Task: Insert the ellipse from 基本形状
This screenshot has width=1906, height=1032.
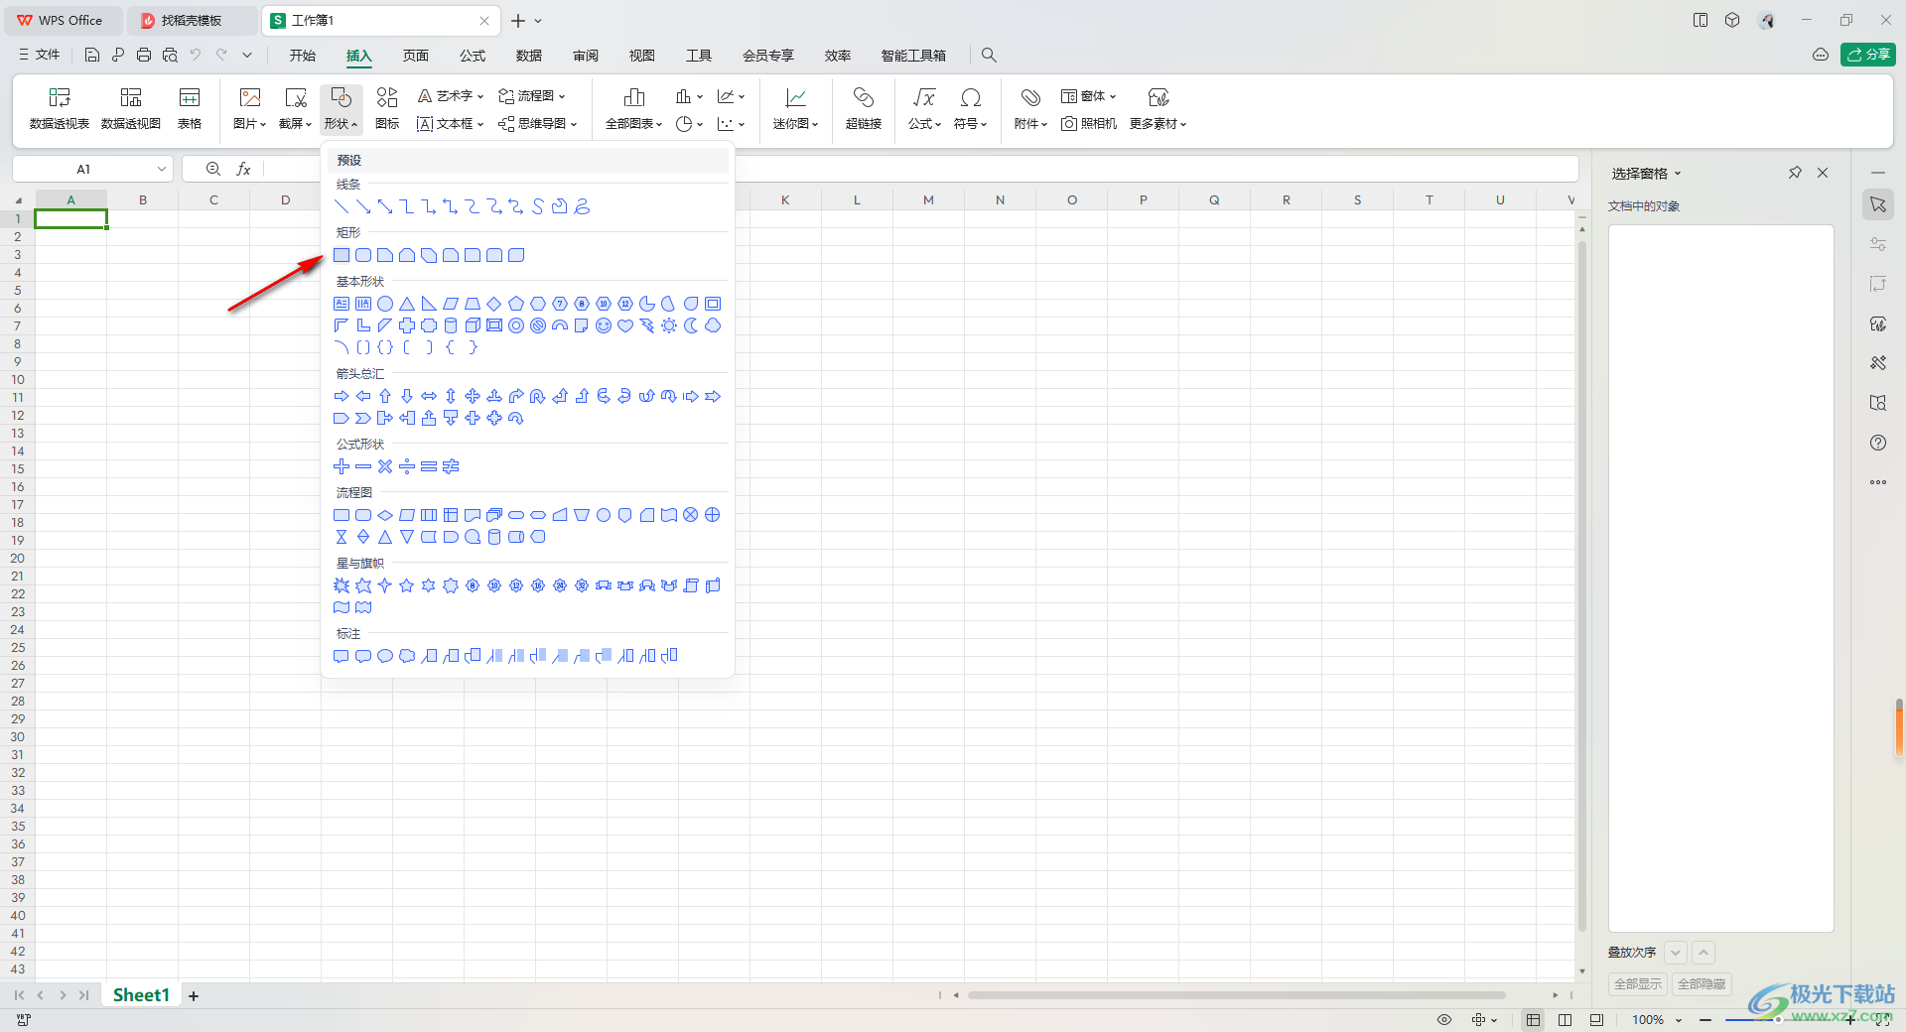Action: coord(385,304)
